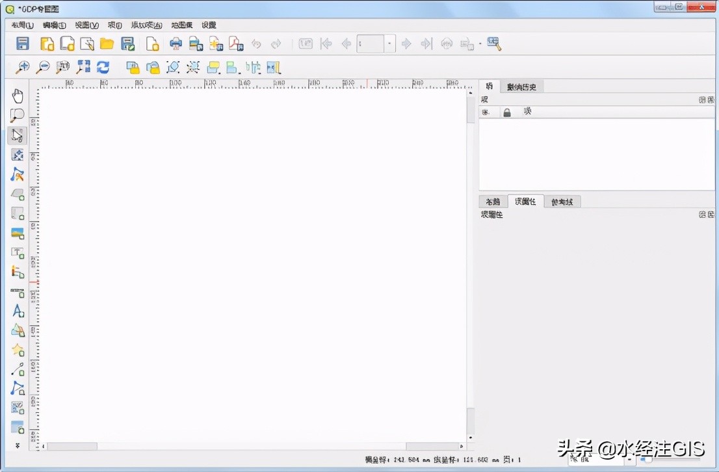
Task: Redo the last undone action
Action: (276, 44)
